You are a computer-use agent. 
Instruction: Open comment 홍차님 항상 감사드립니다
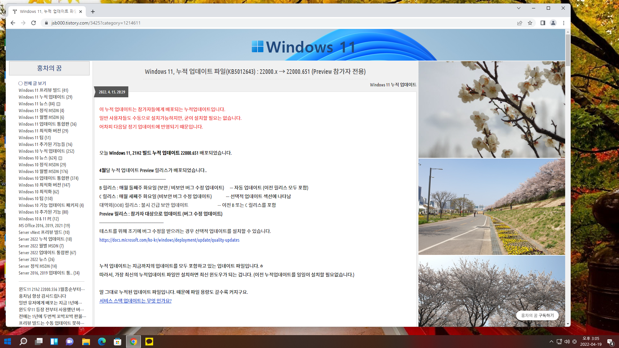(x=42, y=296)
